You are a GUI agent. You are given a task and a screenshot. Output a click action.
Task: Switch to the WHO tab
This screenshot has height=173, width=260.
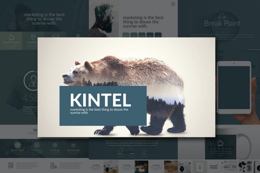pos(158,36)
